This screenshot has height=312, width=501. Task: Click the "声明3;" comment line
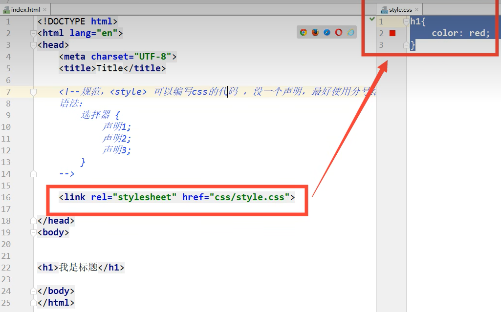tap(116, 150)
